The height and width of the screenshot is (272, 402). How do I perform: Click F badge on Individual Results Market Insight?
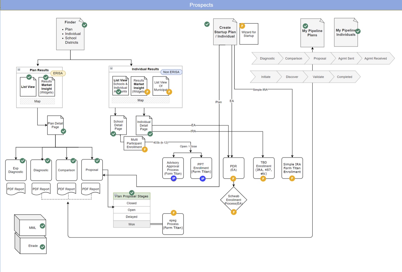147,92
